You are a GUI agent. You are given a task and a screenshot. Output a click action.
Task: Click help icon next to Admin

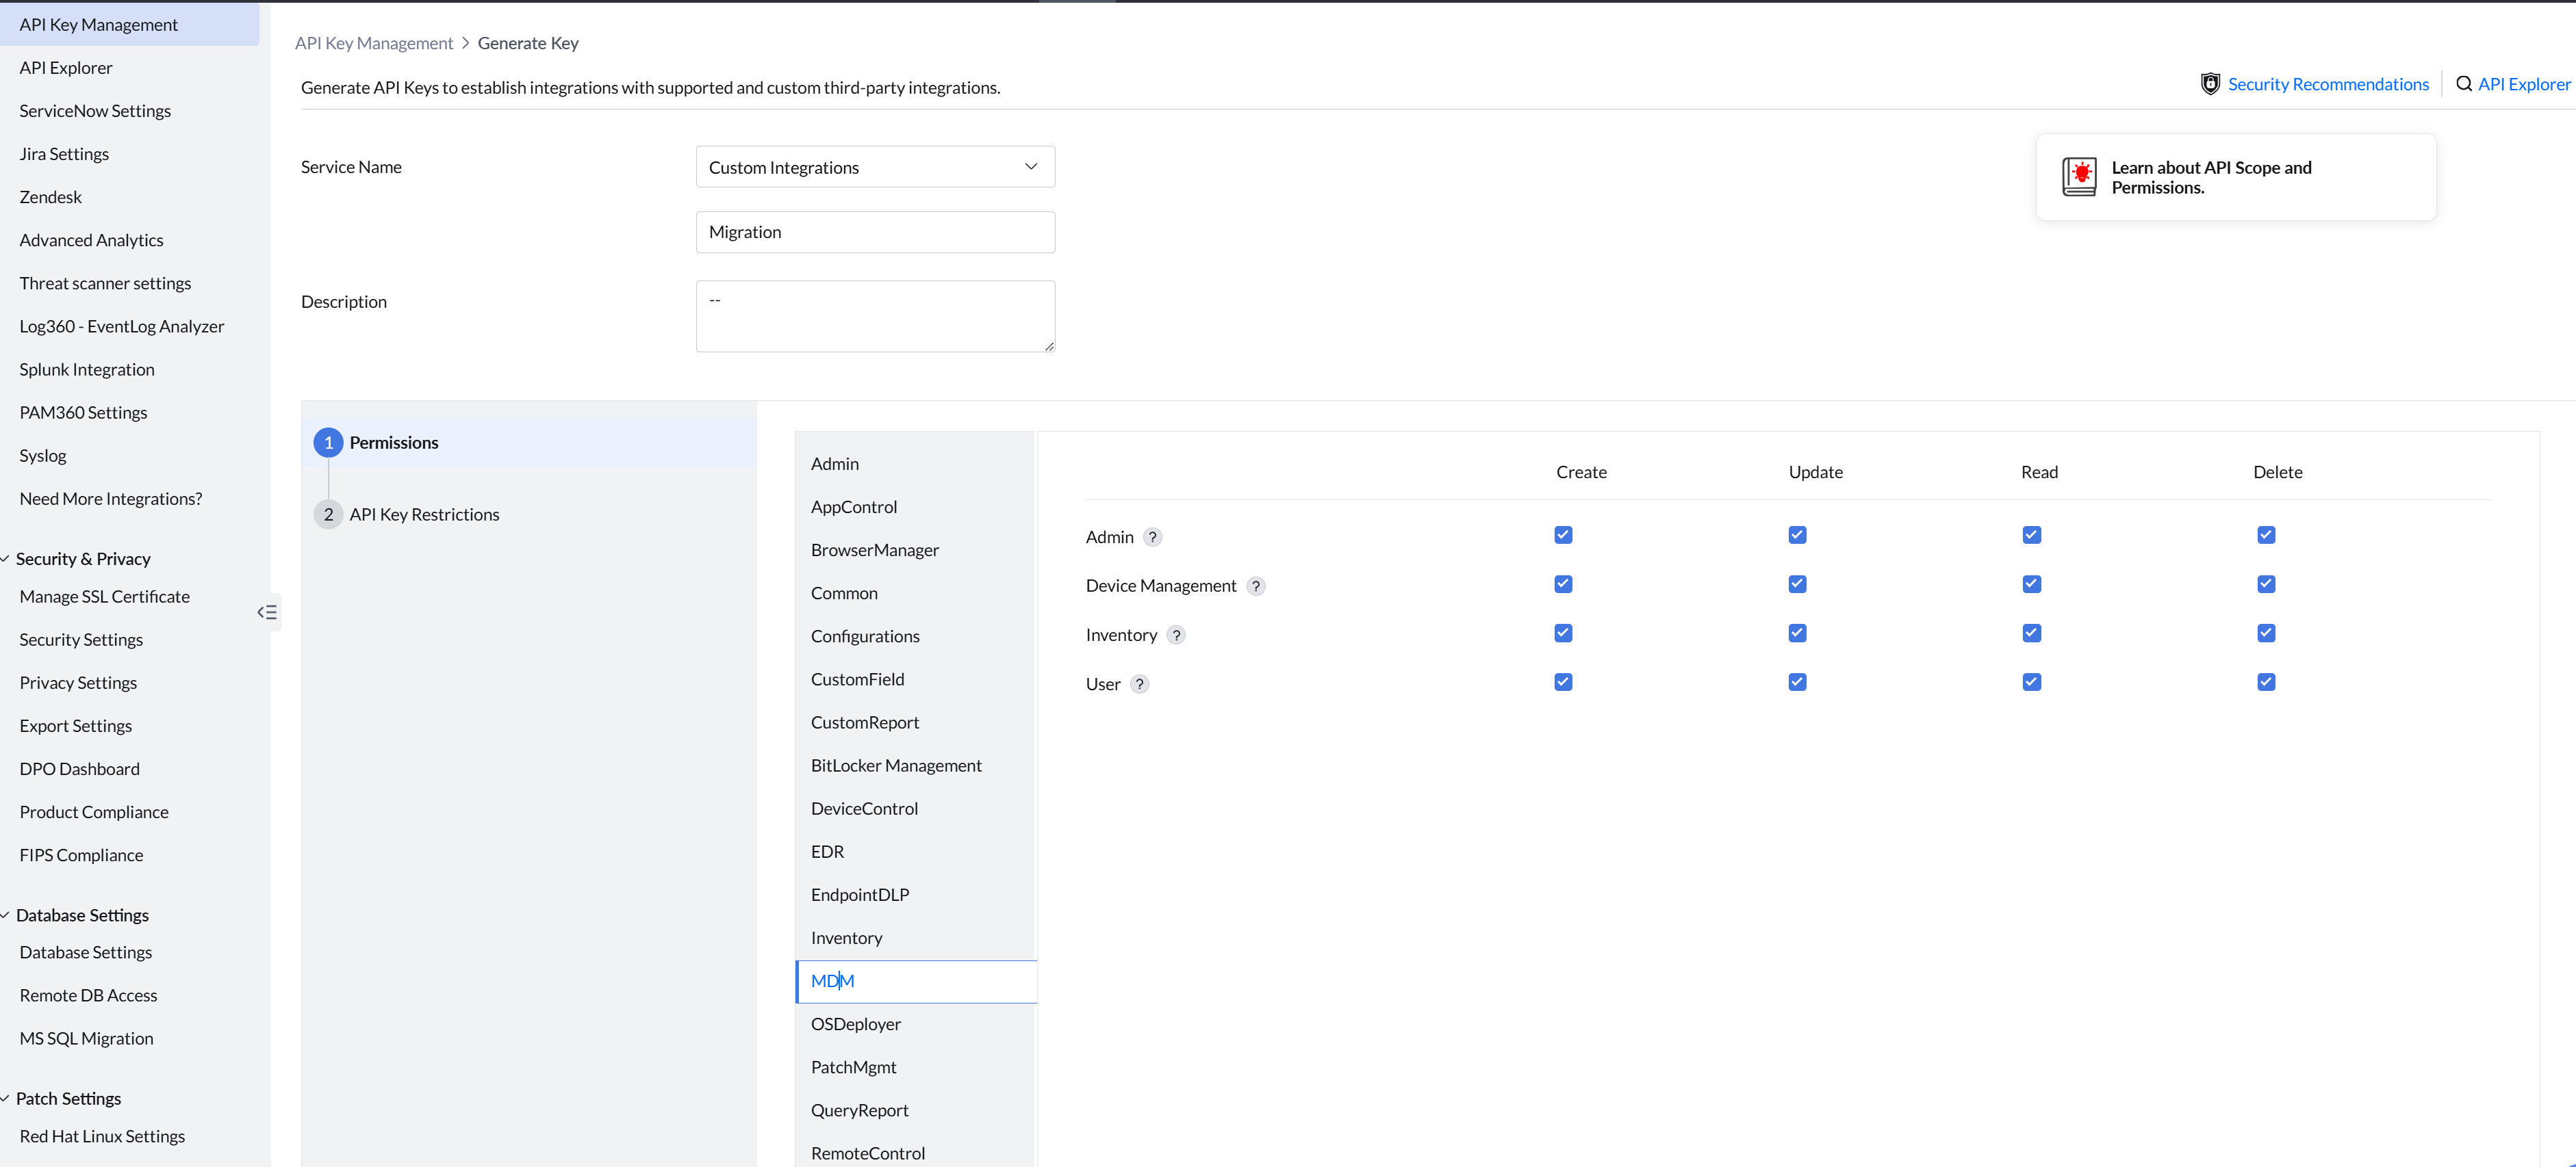(1153, 538)
